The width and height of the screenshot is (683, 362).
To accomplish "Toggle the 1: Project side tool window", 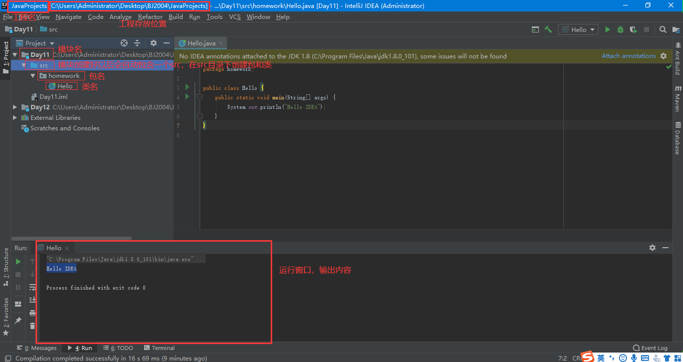I will (x=6, y=58).
